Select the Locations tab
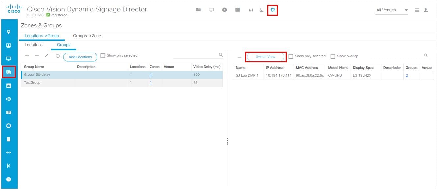 point(34,45)
